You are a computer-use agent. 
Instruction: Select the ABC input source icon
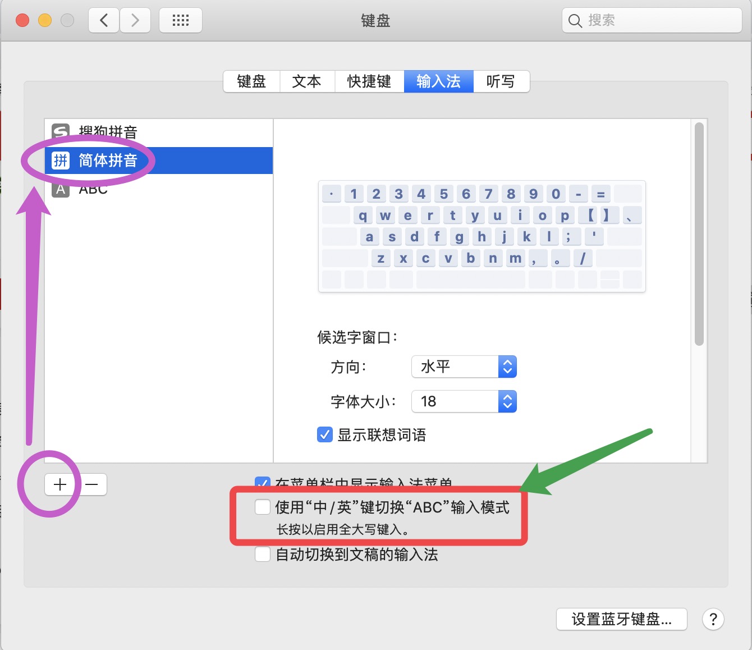pyautogui.click(x=60, y=189)
